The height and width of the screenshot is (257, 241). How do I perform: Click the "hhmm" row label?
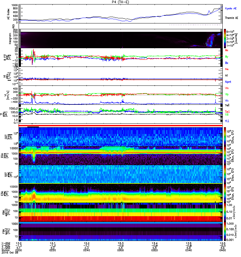[5, 250]
